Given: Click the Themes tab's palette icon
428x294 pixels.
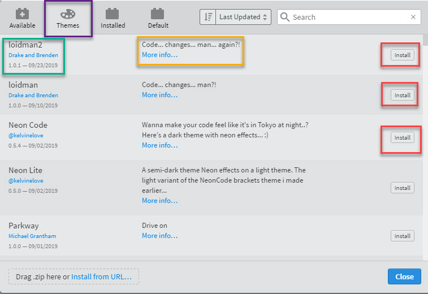Looking at the screenshot, I should click(68, 14).
